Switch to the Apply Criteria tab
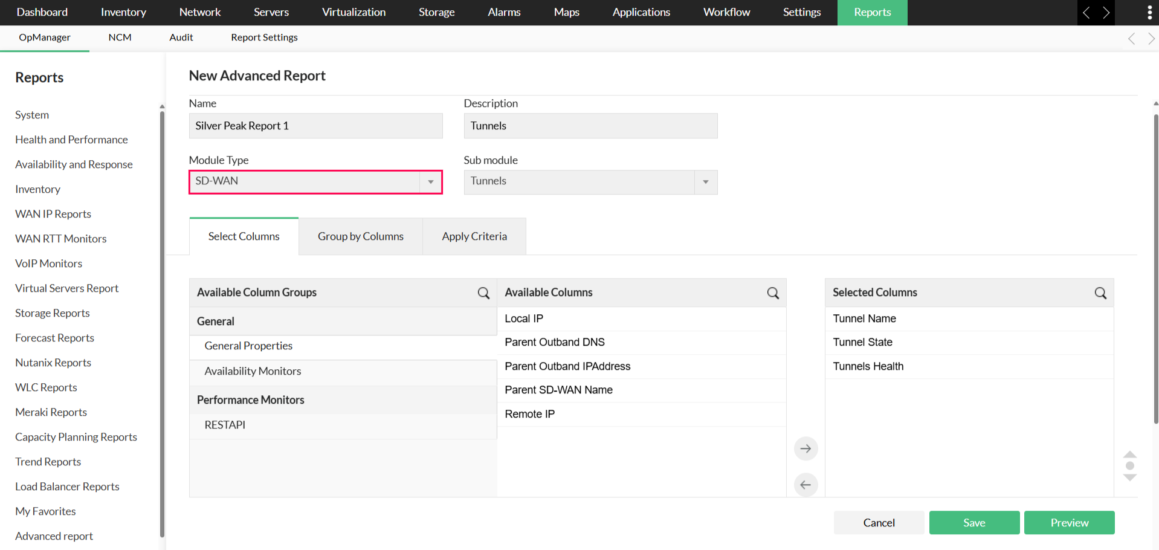The height and width of the screenshot is (550, 1159). 474,236
